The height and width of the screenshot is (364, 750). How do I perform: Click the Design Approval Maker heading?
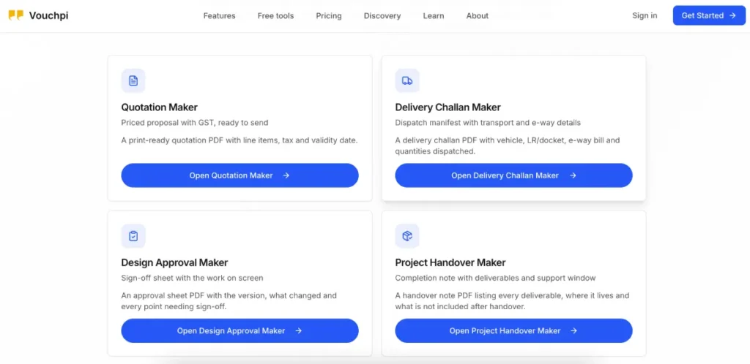[x=174, y=262]
